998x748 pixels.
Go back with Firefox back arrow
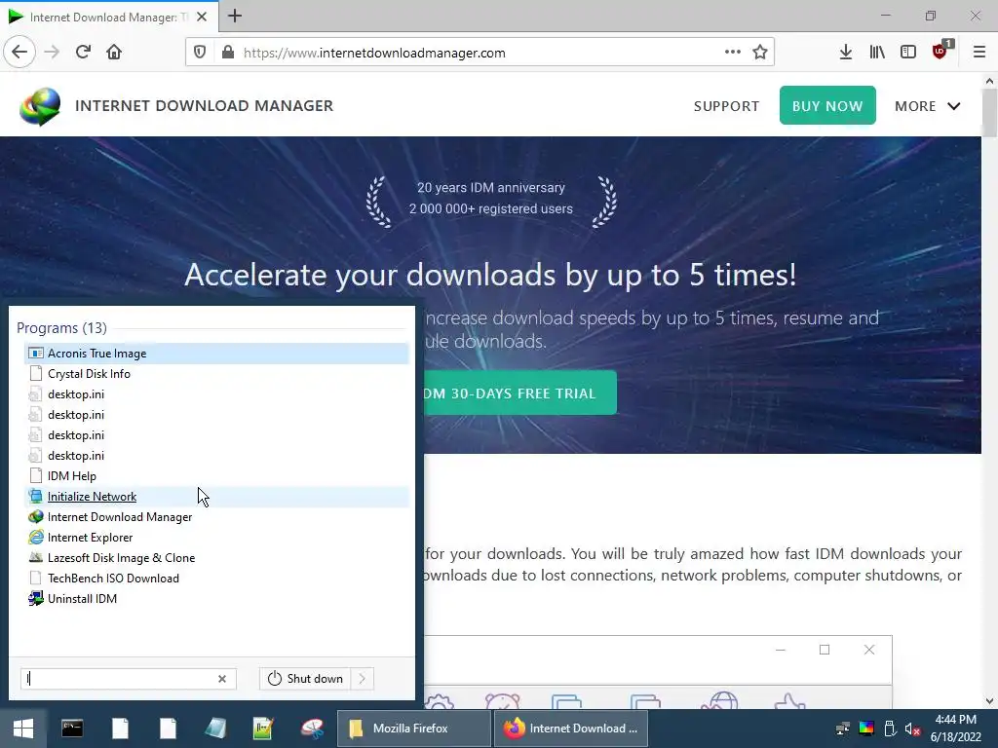[19, 53]
